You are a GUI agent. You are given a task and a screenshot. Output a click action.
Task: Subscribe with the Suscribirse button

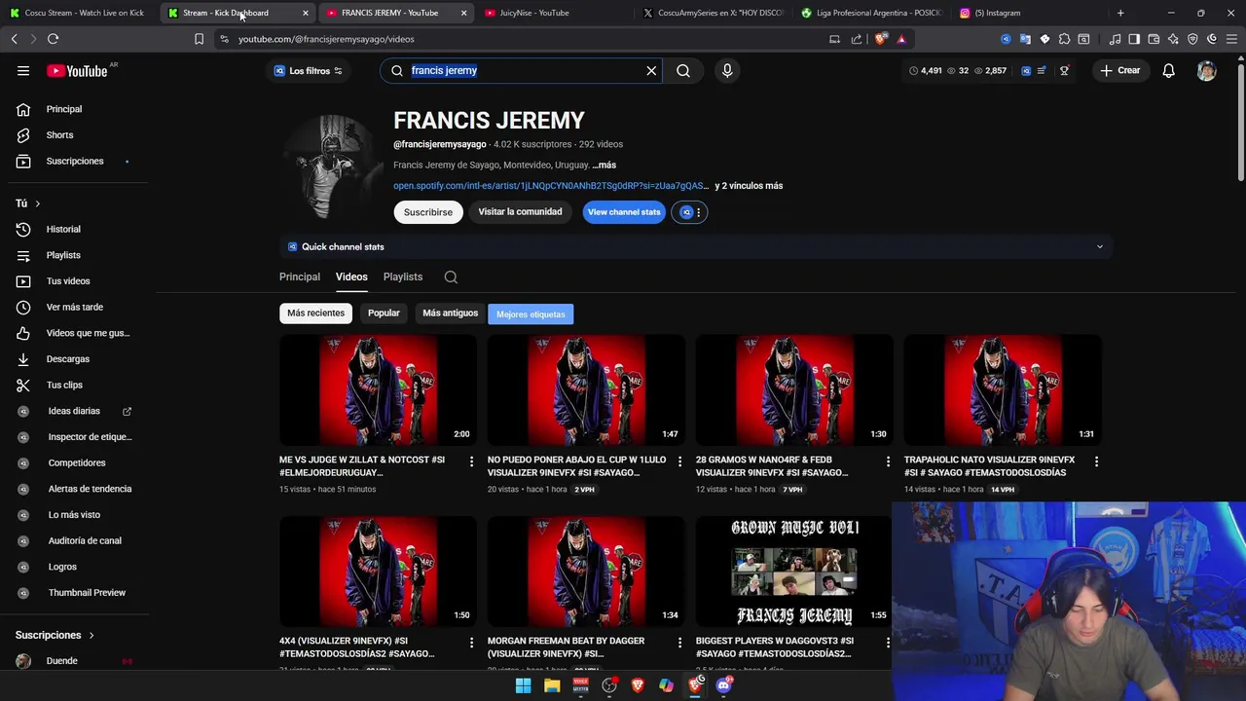tap(428, 212)
